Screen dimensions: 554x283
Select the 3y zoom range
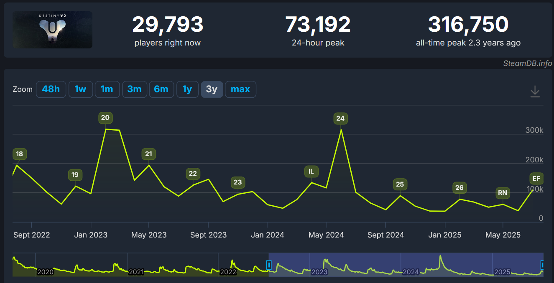[x=212, y=89]
